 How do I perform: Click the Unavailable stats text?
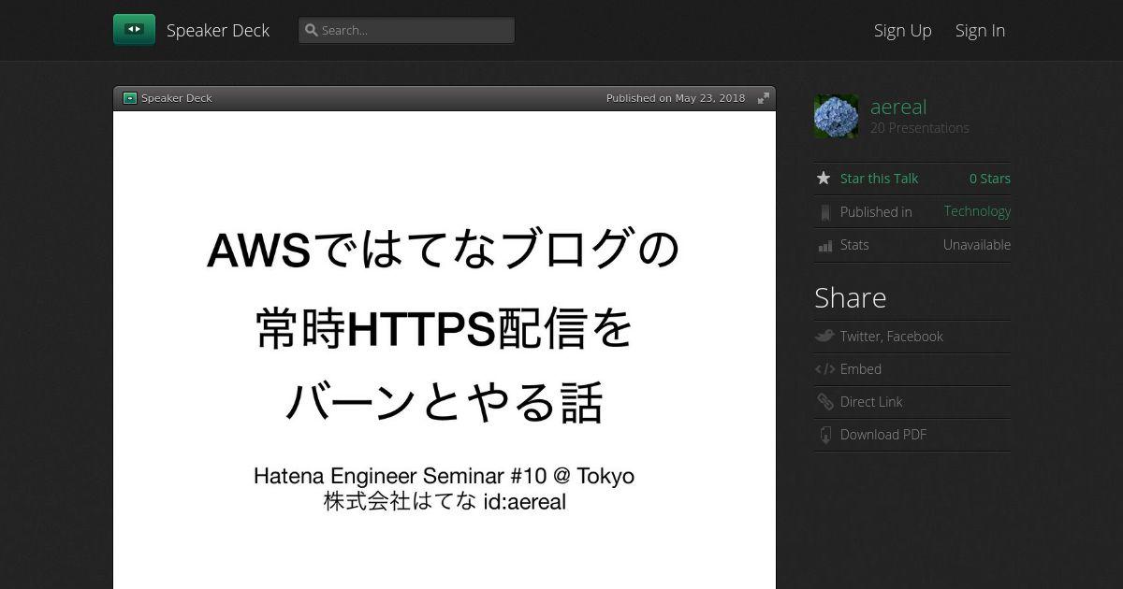[977, 245]
